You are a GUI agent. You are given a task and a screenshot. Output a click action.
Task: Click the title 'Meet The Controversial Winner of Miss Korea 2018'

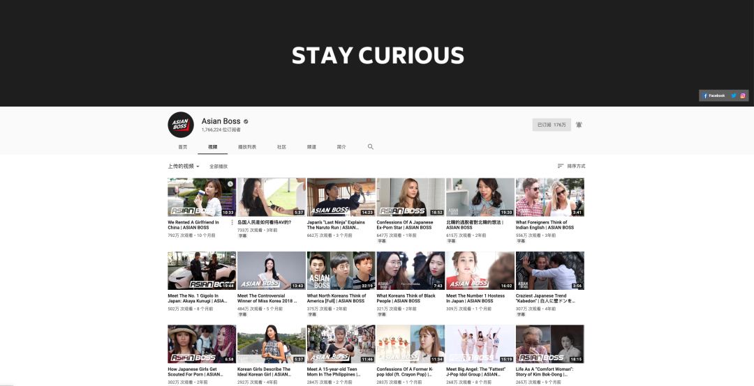click(x=267, y=298)
